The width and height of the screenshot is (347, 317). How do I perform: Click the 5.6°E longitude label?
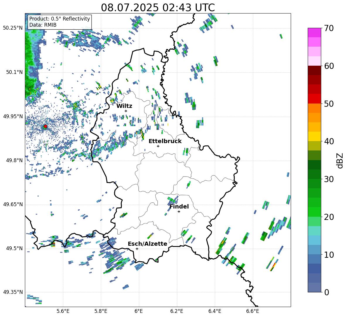[63, 311]
